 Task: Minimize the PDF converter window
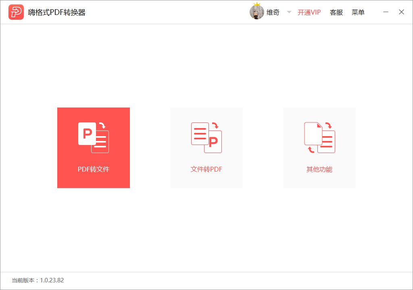[386, 12]
